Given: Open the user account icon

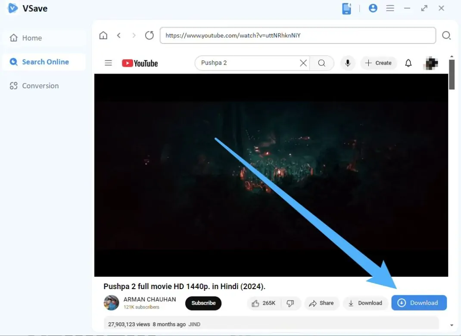Looking at the screenshot, I should click(373, 8).
